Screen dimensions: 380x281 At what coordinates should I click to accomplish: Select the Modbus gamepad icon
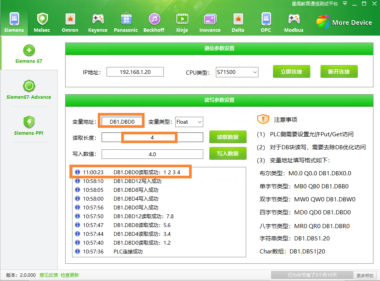coord(294,19)
